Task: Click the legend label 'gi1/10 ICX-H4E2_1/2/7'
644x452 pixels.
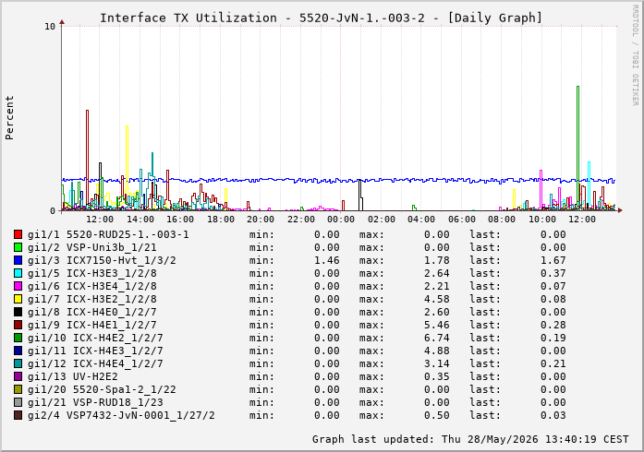Action: coord(95,338)
